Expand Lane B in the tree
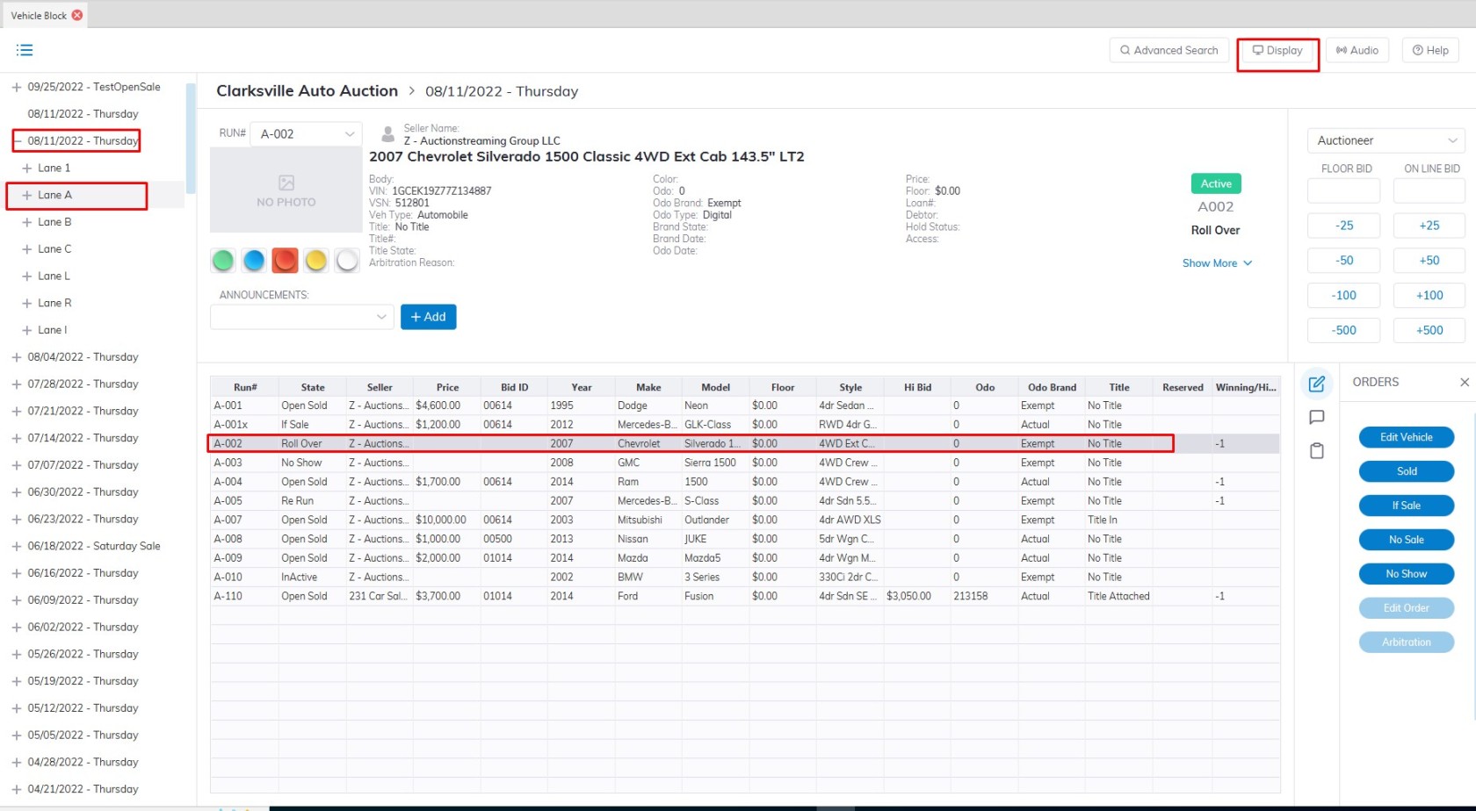This screenshot has width=1476, height=811. coord(26,222)
